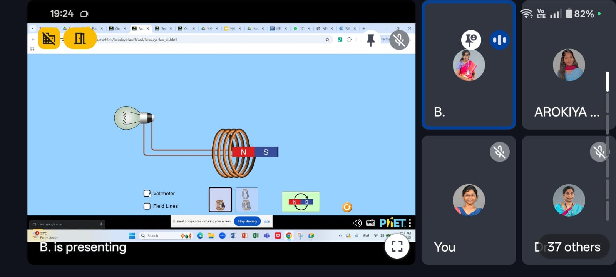616x277 pixels.
Task: Click the Chrome icon in the taskbar
Action: click(x=289, y=235)
